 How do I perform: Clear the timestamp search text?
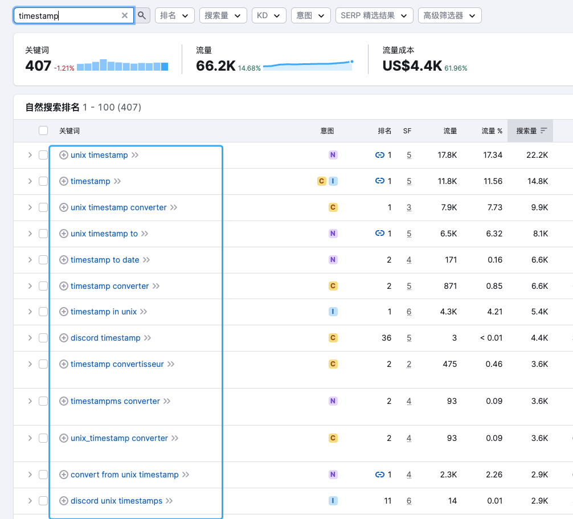tap(125, 15)
